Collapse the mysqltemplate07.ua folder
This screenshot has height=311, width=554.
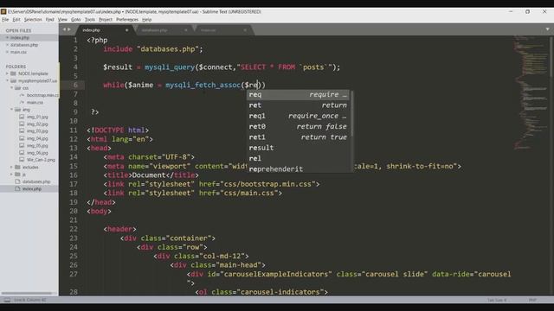click(7, 80)
